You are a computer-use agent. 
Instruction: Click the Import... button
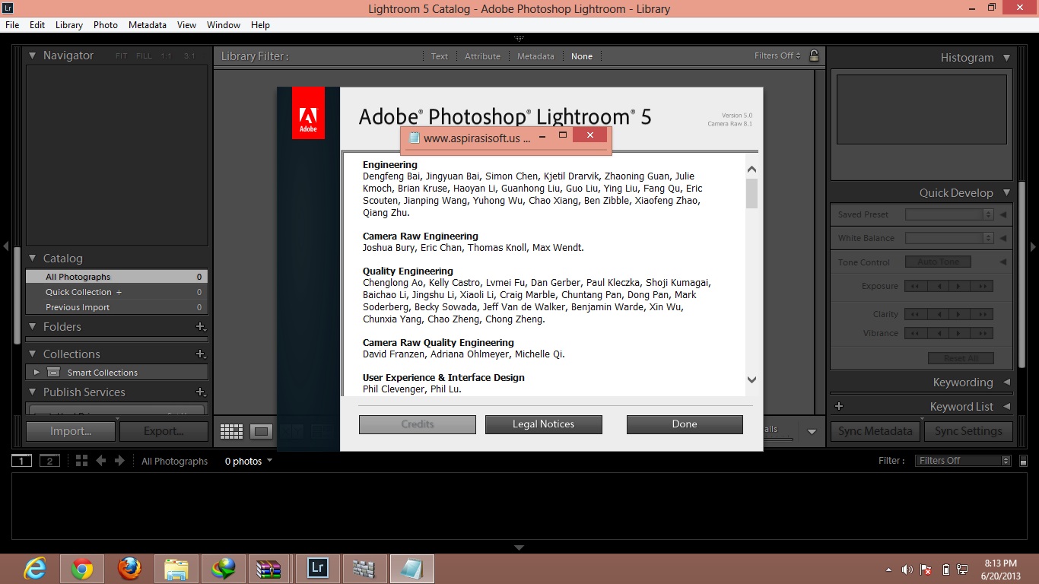tap(71, 431)
